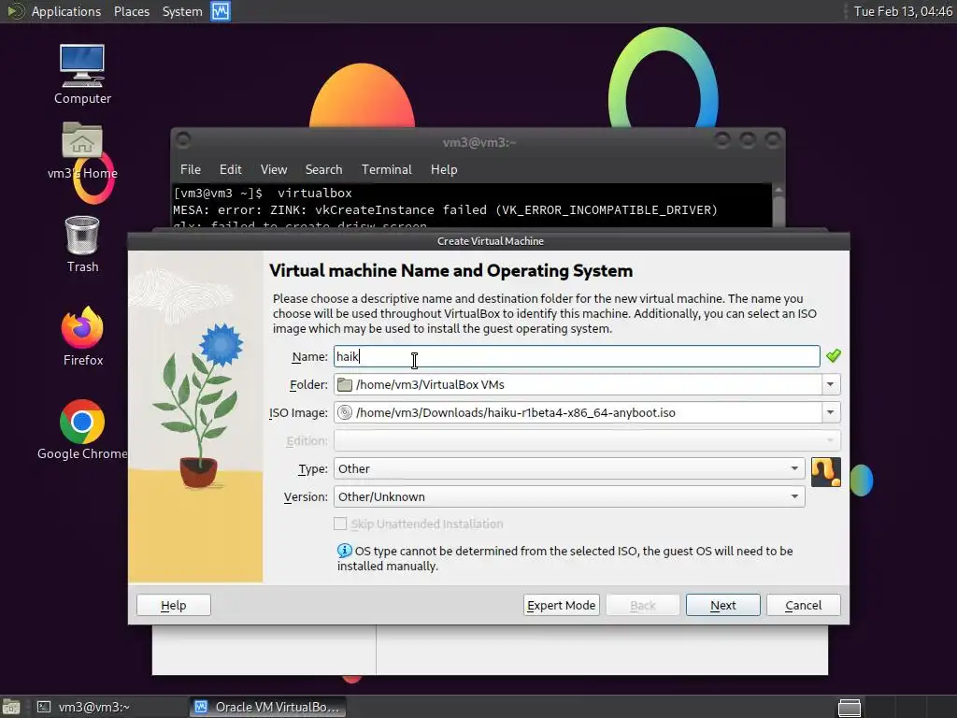Launch Firefox from the desktop
Viewport: 957px width, 718px height.
tap(82, 336)
